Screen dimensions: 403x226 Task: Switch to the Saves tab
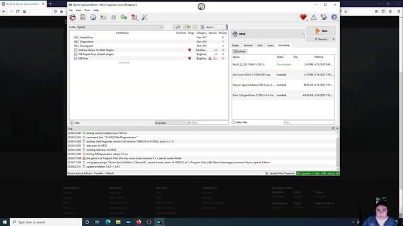[270, 45]
